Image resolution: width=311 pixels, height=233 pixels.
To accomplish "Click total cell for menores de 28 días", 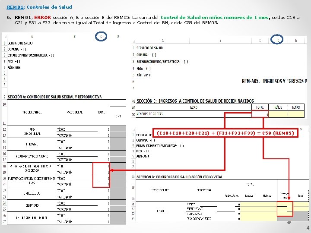I will tap(260, 114).
